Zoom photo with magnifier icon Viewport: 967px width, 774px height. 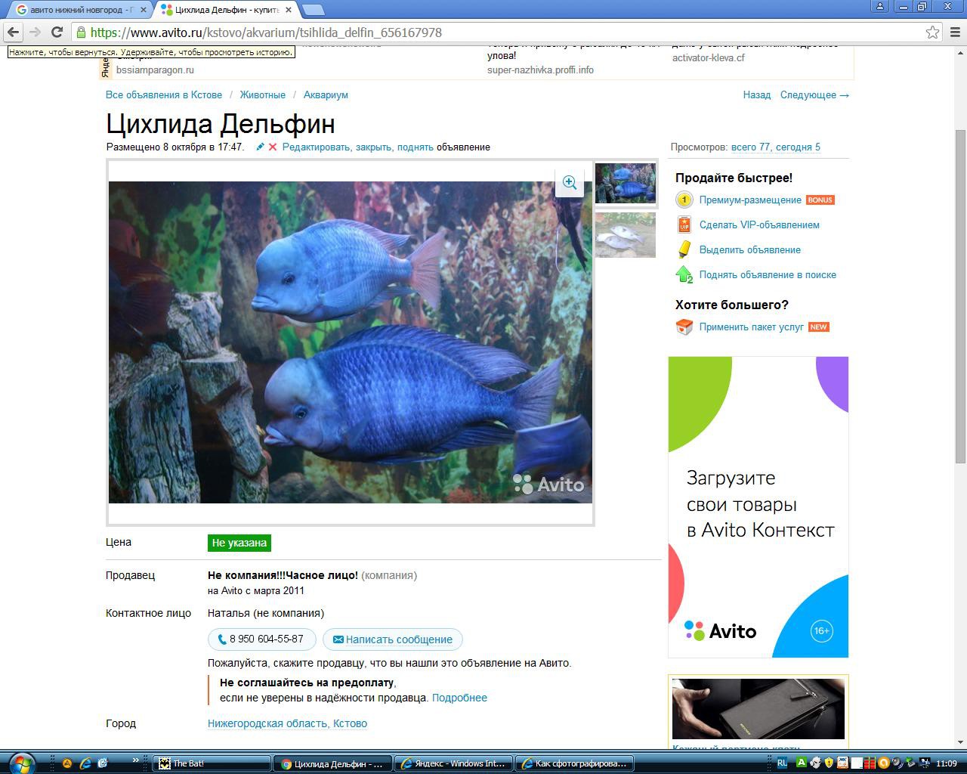pos(570,182)
